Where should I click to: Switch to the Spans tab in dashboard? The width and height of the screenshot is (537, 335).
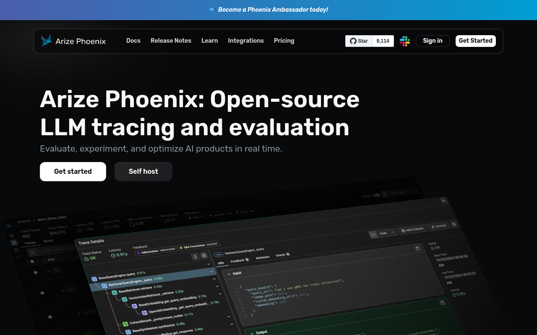48,241
